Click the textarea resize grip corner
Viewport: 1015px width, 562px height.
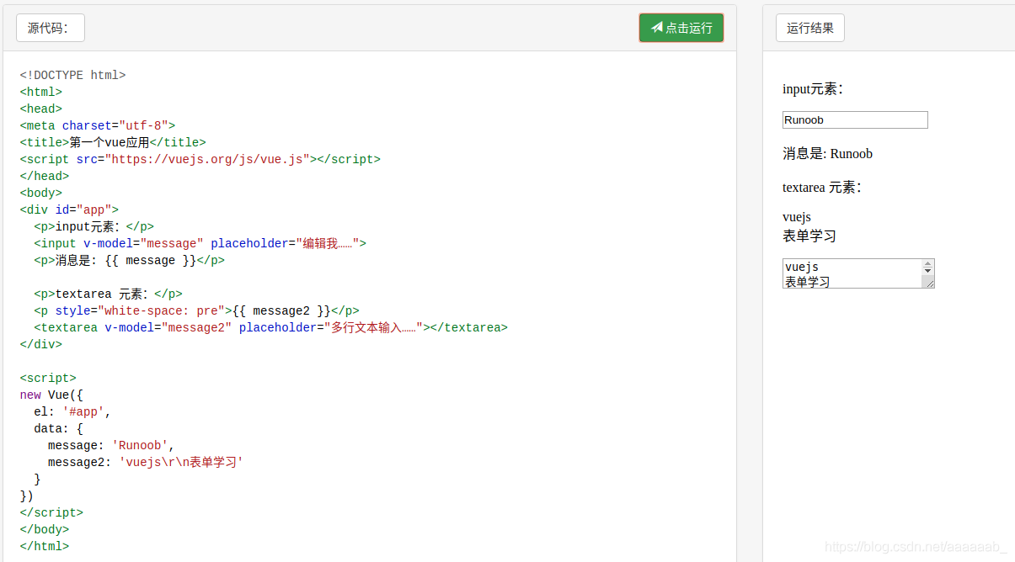[x=929, y=284]
